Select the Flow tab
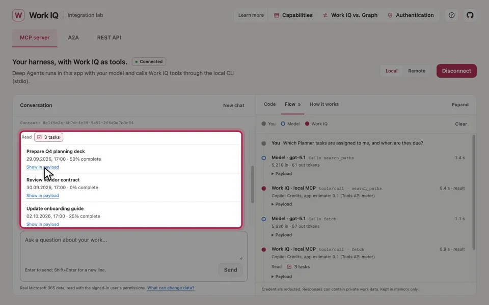The width and height of the screenshot is (489, 305). (292, 104)
